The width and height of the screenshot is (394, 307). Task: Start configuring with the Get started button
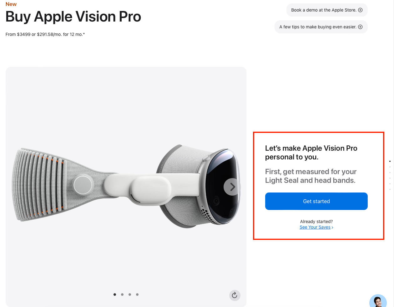coord(316,201)
